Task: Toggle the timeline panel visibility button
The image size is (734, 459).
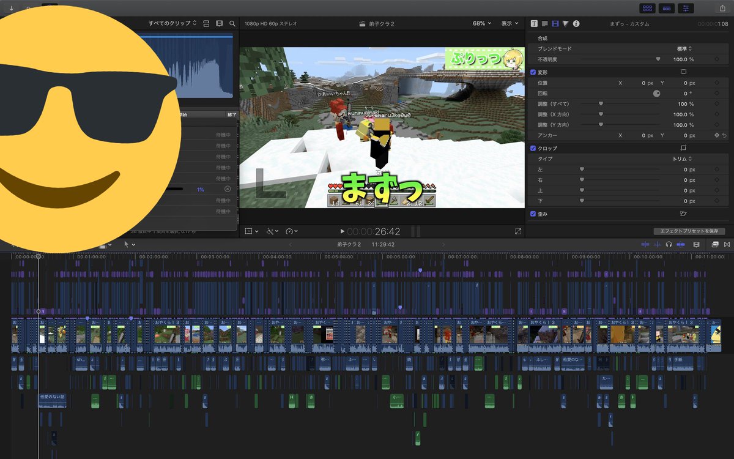Action: [x=666, y=8]
